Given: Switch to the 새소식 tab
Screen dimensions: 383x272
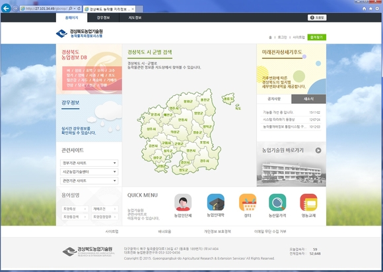Looking at the screenshot, I should coord(308,99).
